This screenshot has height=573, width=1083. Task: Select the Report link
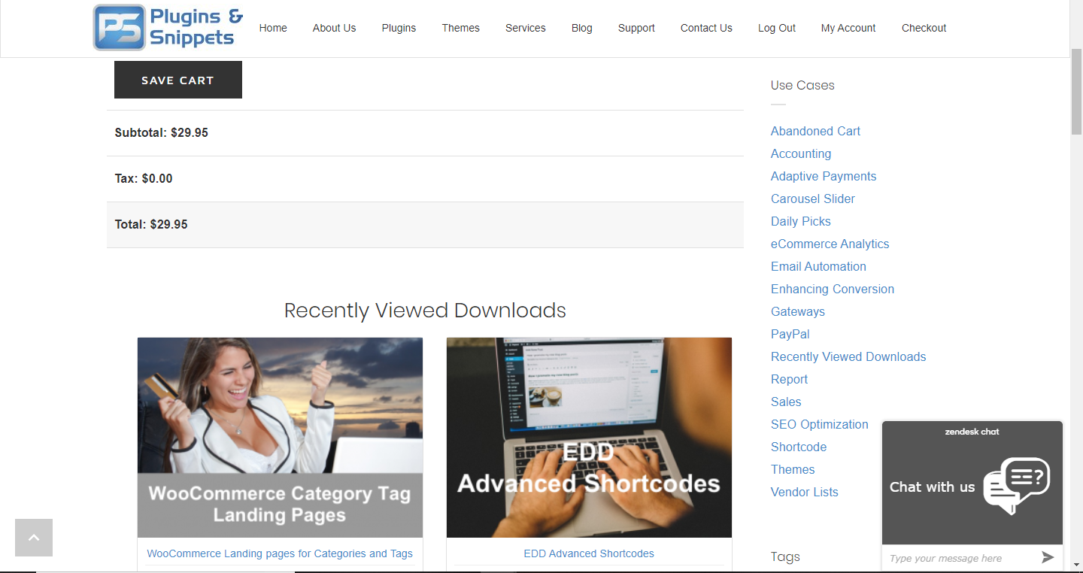tap(790, 379)
